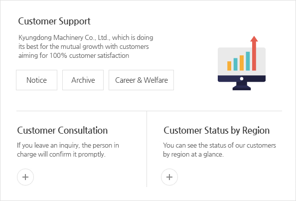
Task: Click the taller orange bar in chart
Action: pyautogui.click(x=242, y=63)
